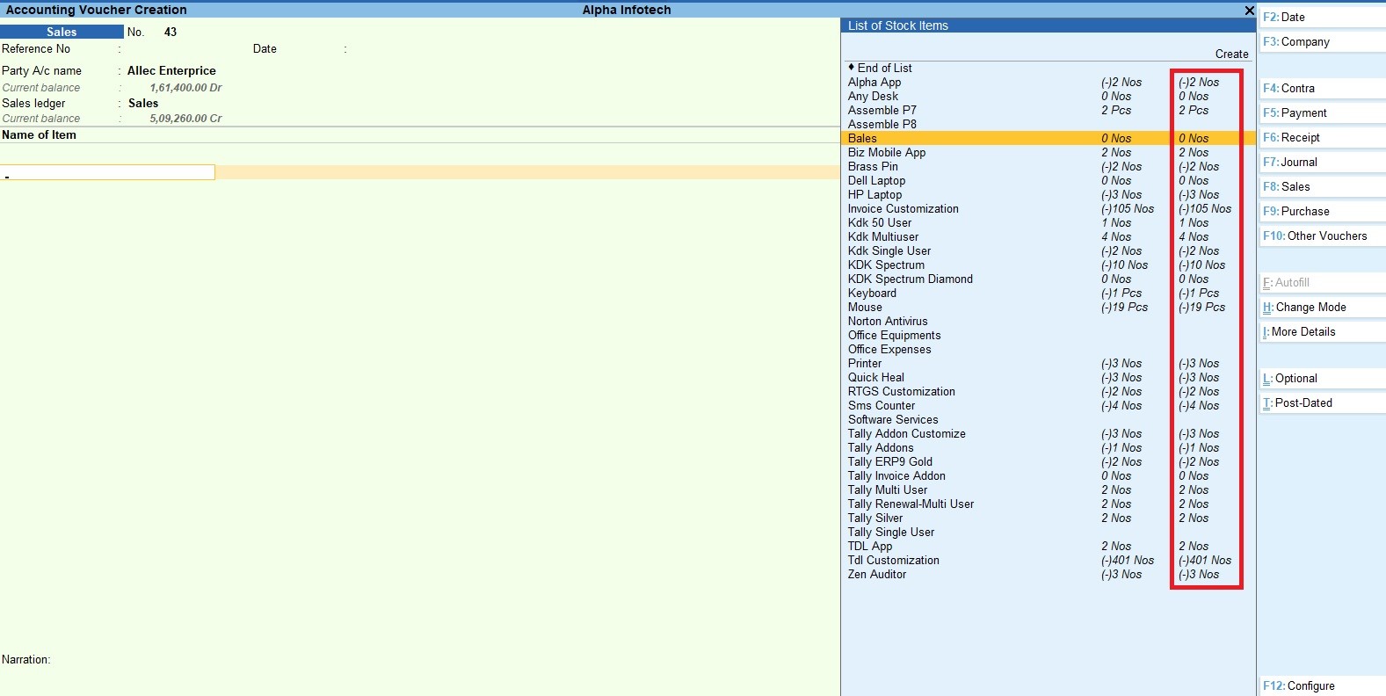Select Tally ERP9 Gold stock item
This screenshot has height=696, width=1386.
click(889, 461)
